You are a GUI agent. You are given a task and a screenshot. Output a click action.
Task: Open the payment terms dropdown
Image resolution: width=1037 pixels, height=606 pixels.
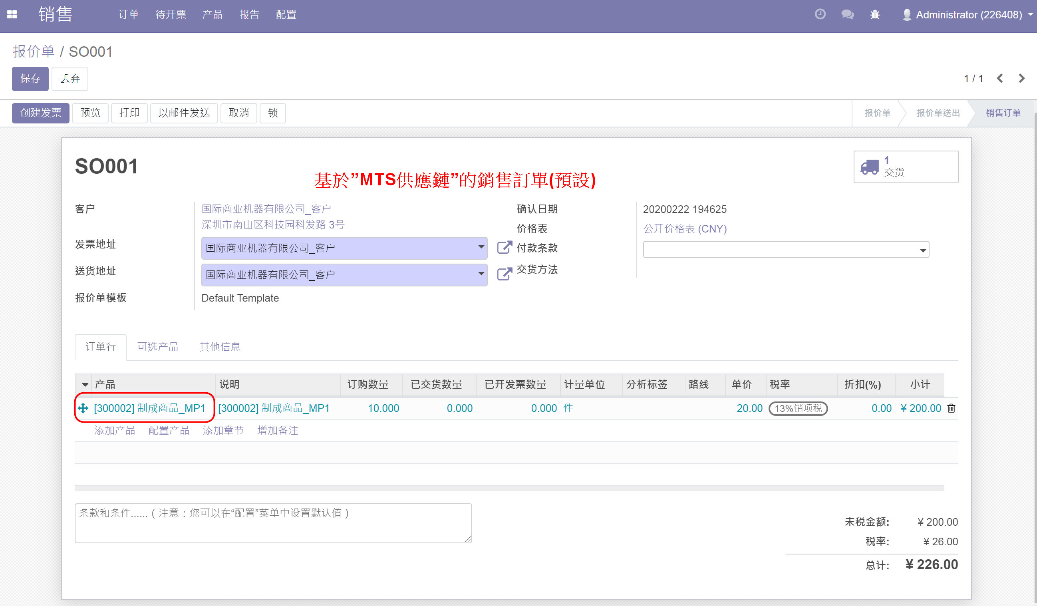point(786,250)
